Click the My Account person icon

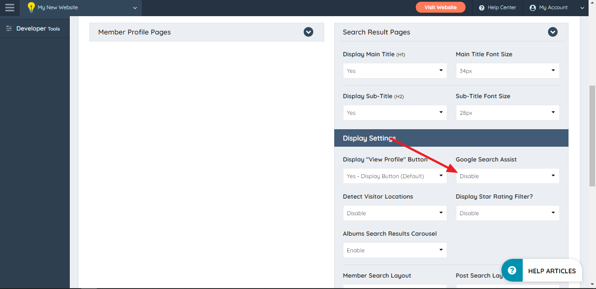click(532, 7)
